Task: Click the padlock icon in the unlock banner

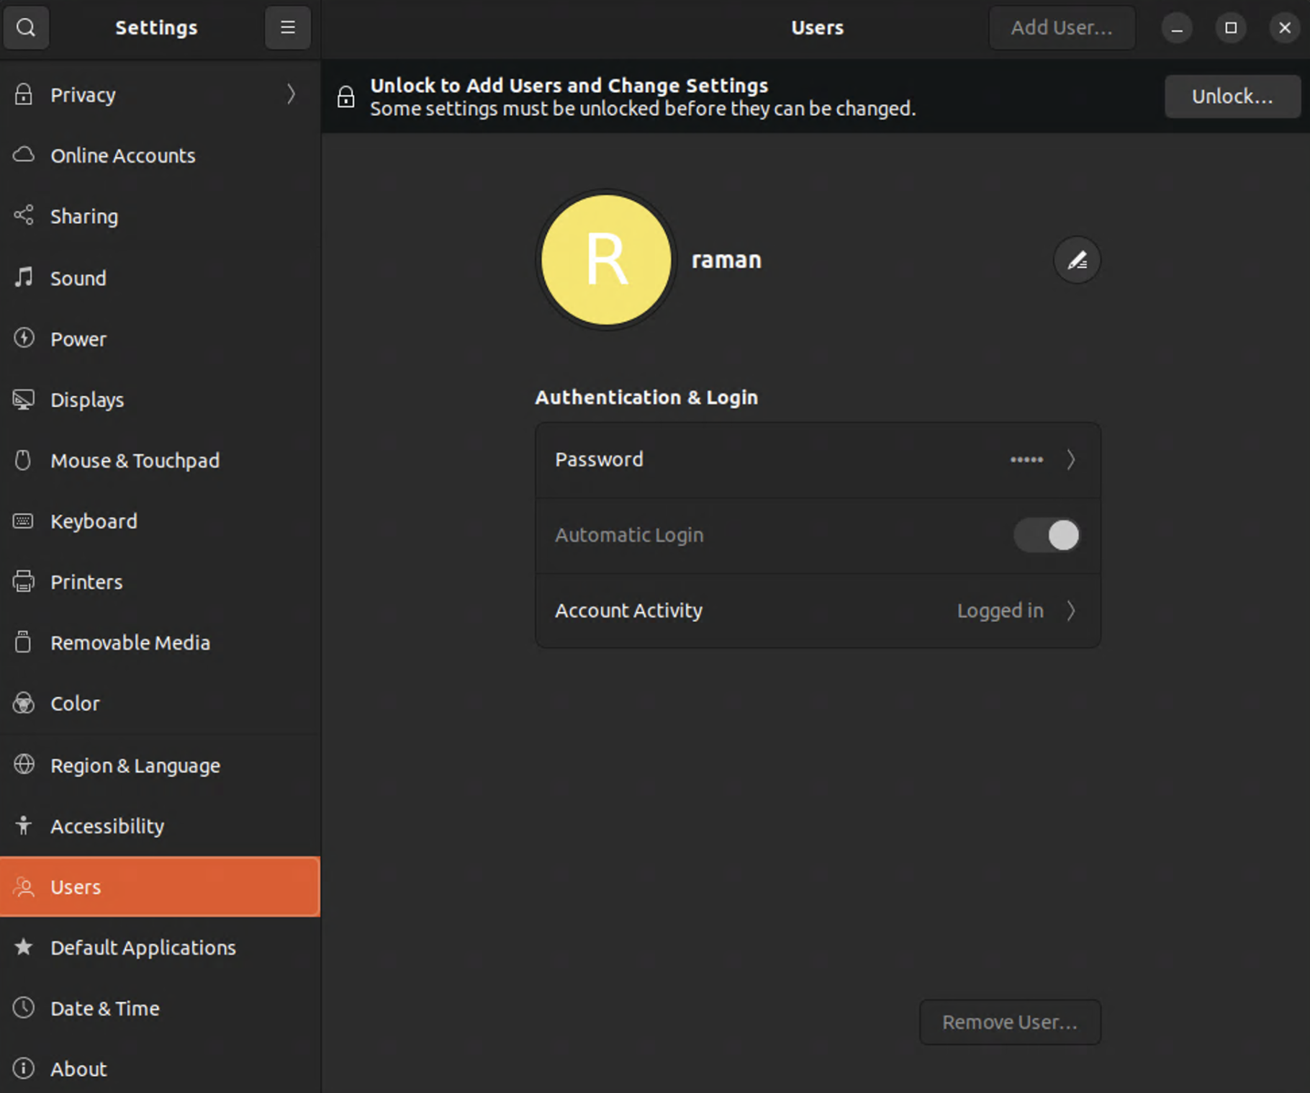Action: click(x=346, y=96)
